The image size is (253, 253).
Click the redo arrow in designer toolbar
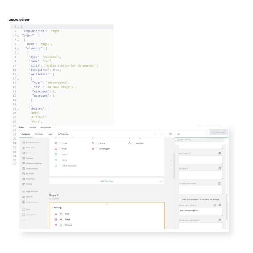point(161,134)
